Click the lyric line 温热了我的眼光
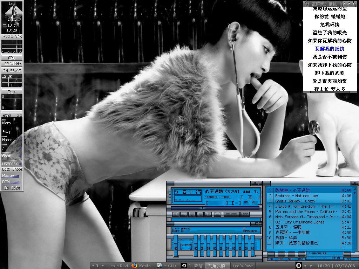The image size is (359, 269). pos(330,33)
